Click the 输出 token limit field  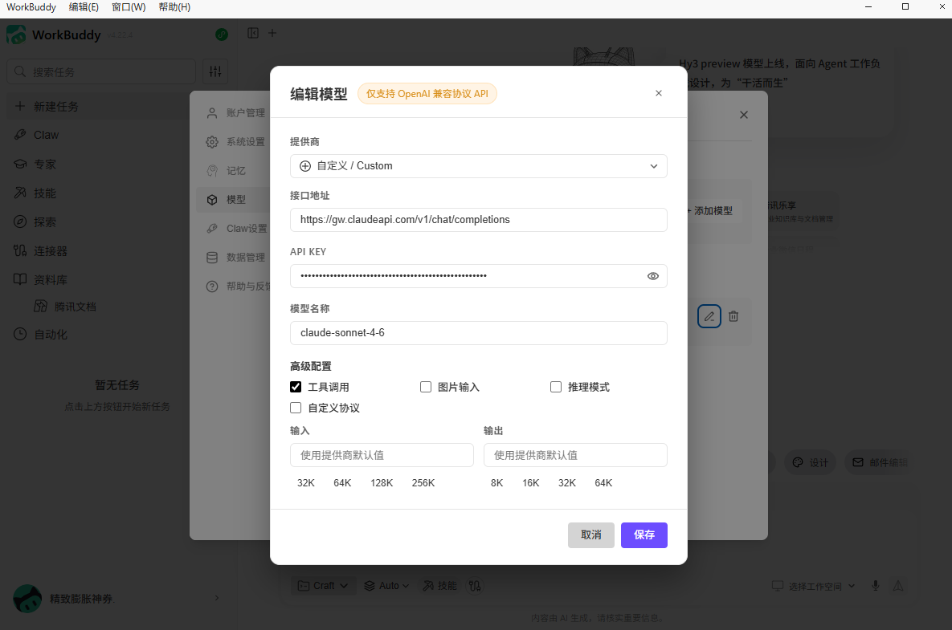[x=575, y=455]
